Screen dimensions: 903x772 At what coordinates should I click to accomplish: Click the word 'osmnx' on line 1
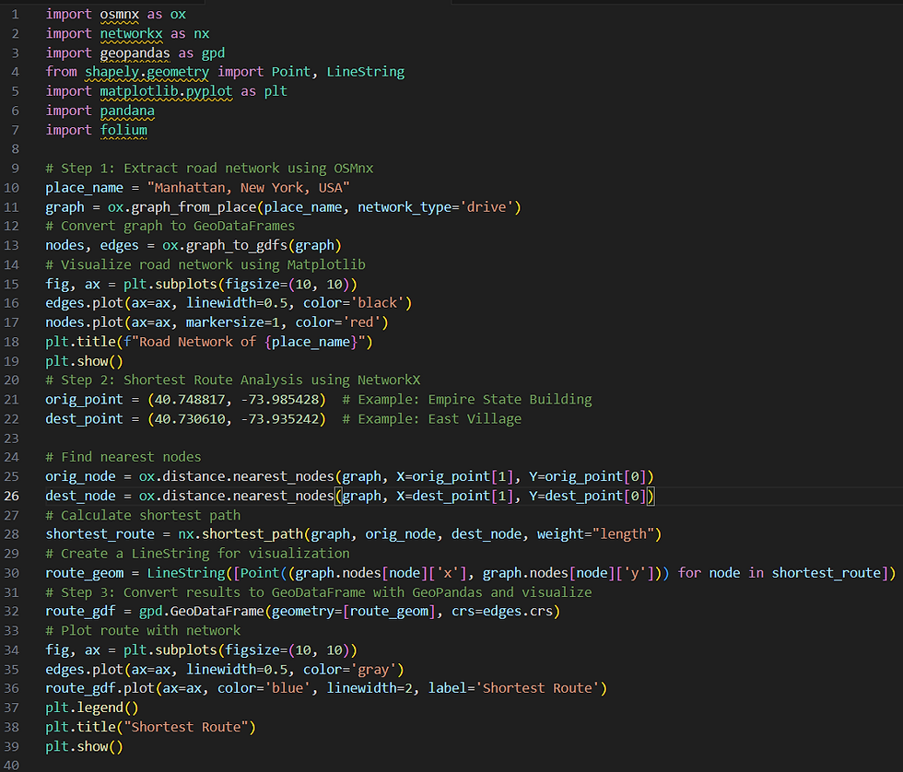119,15
